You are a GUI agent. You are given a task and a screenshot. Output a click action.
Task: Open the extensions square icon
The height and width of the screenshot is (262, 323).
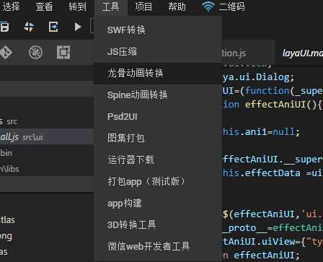pos(63,52)
